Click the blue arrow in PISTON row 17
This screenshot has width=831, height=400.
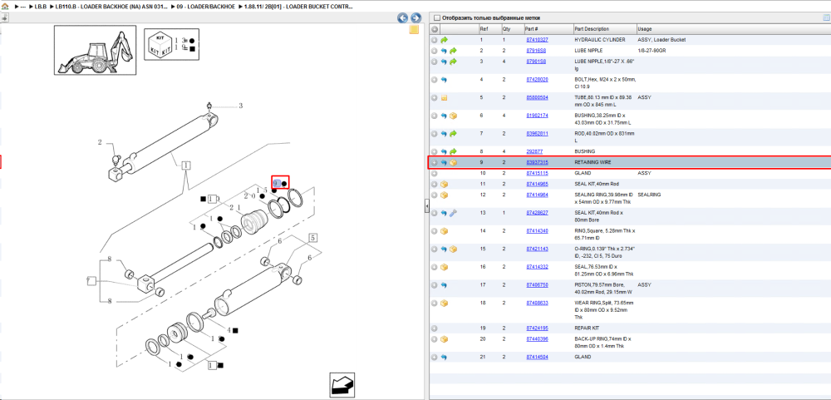(444, 285)
